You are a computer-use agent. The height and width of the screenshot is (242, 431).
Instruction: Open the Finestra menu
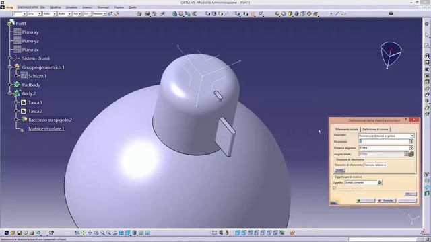pyautogui.click(x=119, y=7)
